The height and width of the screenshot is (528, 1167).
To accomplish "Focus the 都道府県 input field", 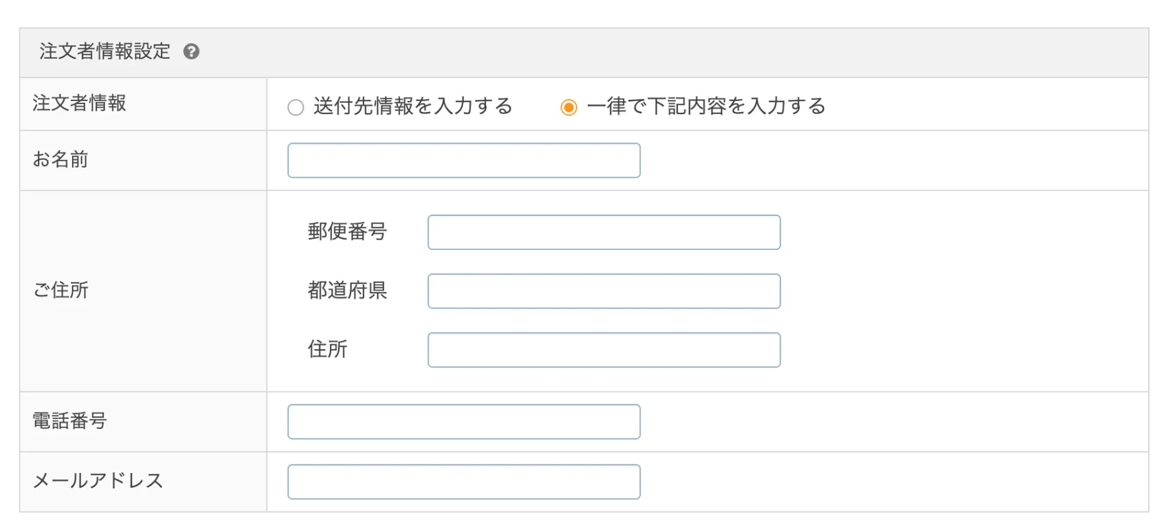I will tap(604, 291).
